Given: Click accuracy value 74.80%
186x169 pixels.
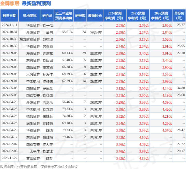Looking at the screenshot, I should 67,116.
